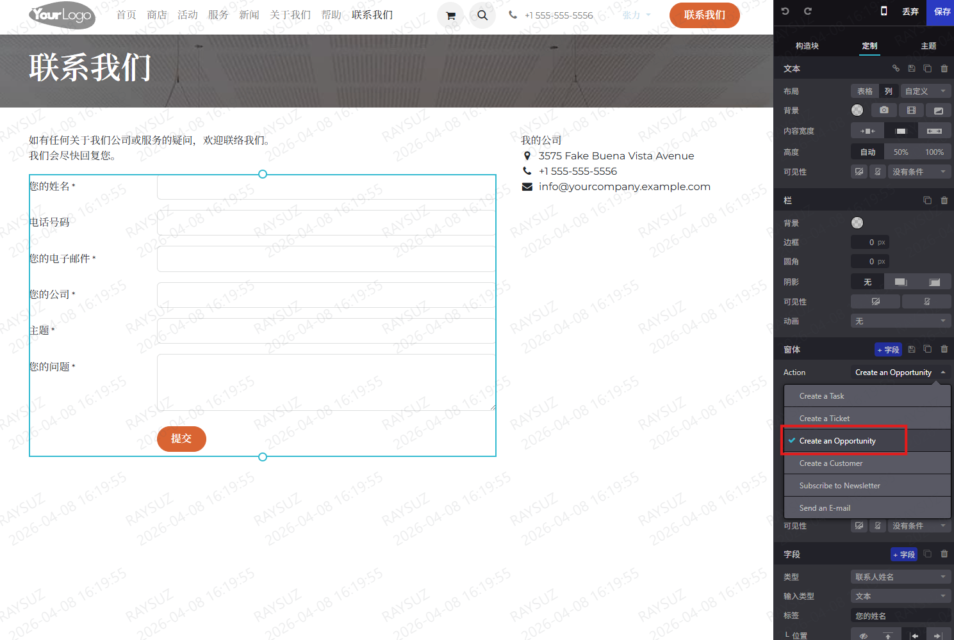The width and height of the screenshot is (954, 640).
Task: Switch to mobile preview
Action: [884, 11]
